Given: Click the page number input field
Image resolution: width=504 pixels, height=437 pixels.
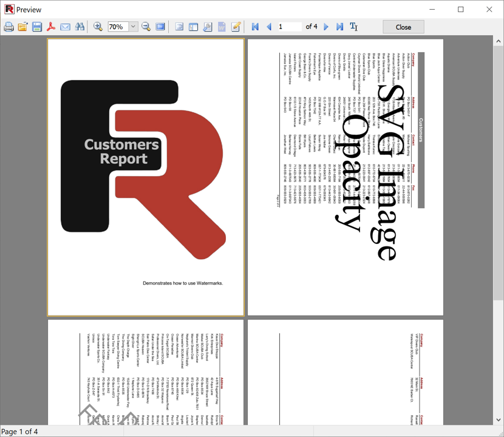Looking at the screenshot, I should pos(289,27).
